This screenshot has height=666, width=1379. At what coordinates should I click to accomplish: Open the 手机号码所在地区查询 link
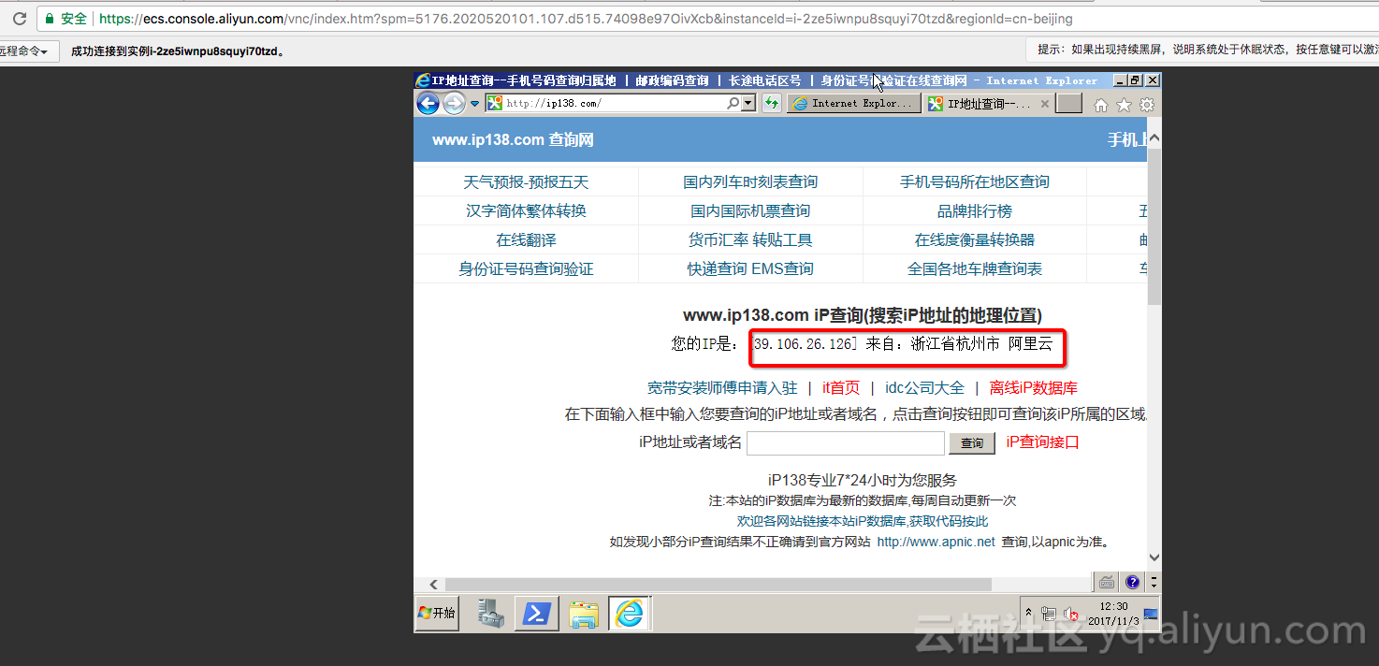point(975,181)
